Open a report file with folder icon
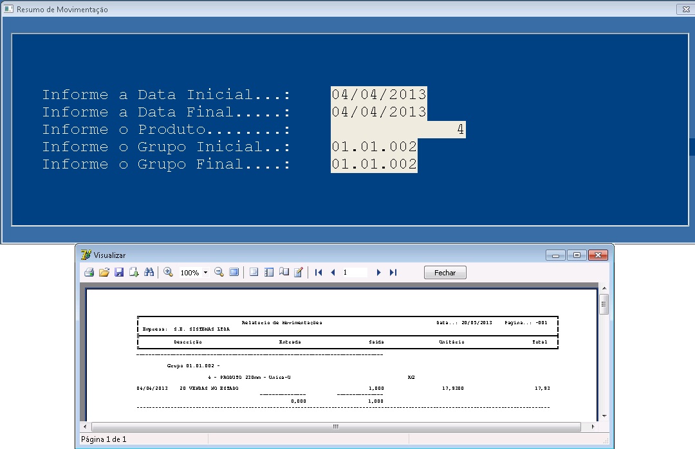This screenshot has width=695, height=449. (x=104, y=273)
